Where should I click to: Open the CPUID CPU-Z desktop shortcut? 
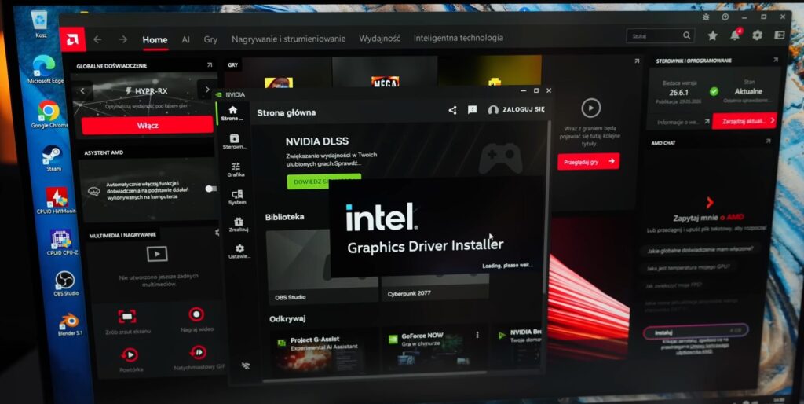(61, 242)
